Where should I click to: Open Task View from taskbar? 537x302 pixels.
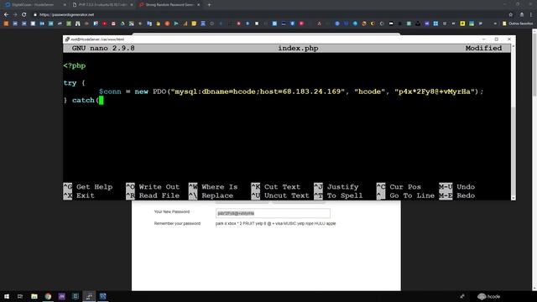(20, 296)
